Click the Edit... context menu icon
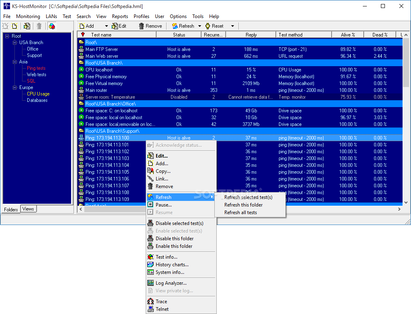 coord(151,156)
